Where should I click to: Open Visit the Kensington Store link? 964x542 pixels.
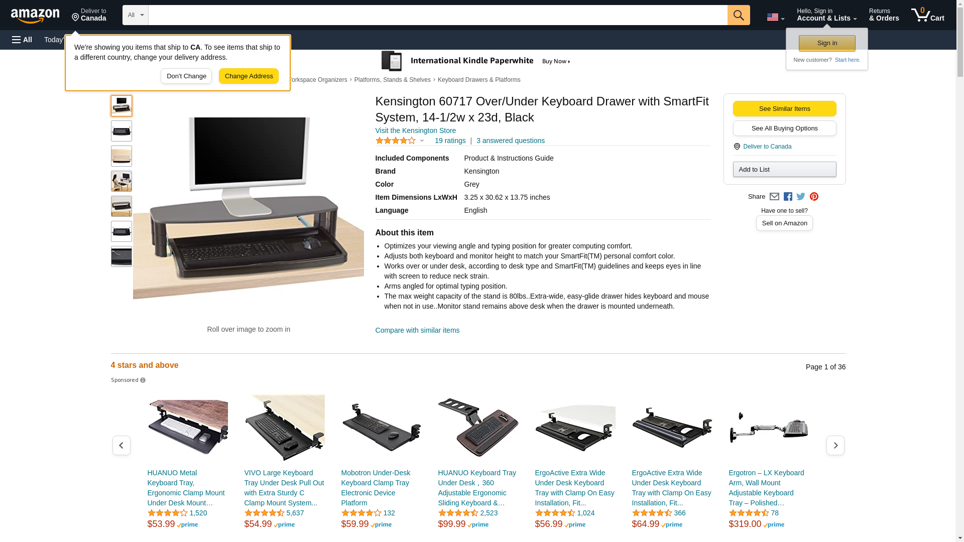pos(415,130)
